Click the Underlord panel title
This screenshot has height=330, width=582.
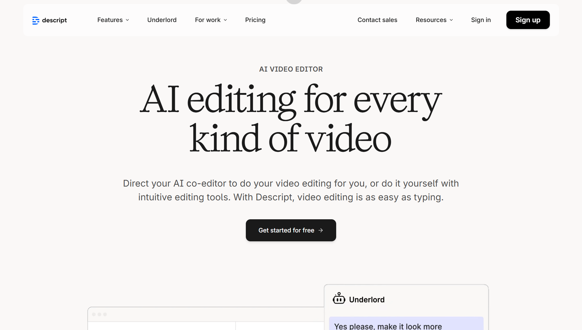pos(366,300)
